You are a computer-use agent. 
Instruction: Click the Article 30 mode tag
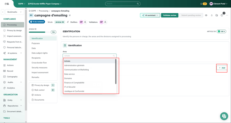(x=60, y=22)
